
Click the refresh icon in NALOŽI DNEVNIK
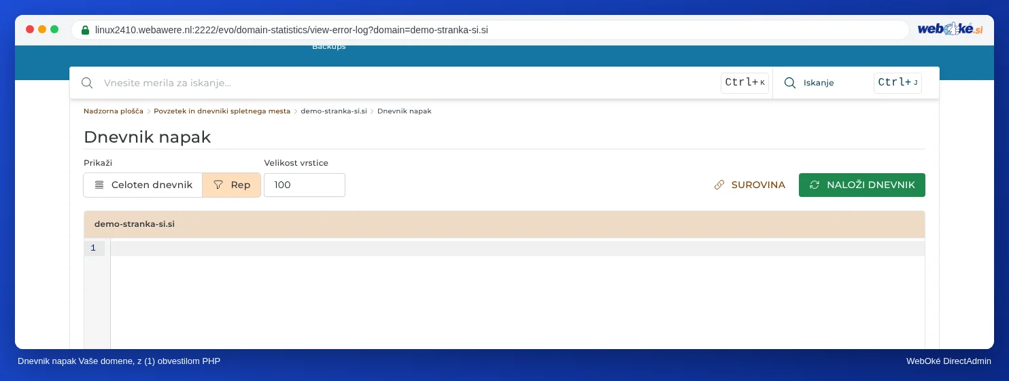(x=815, y=185)
